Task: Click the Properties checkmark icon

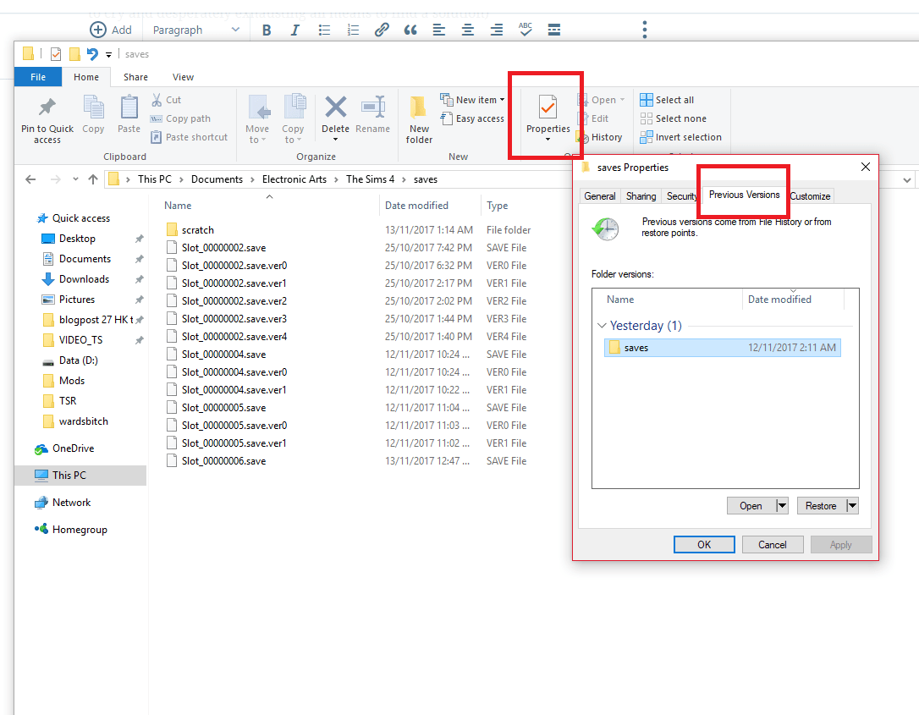Action: point(548,107)
